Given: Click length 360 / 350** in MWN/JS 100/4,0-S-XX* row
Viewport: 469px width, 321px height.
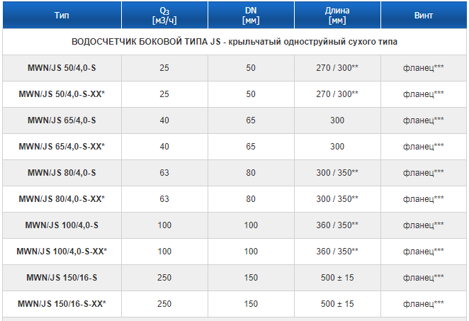Looking at the screenshot, I should click(x=337, y=252).
